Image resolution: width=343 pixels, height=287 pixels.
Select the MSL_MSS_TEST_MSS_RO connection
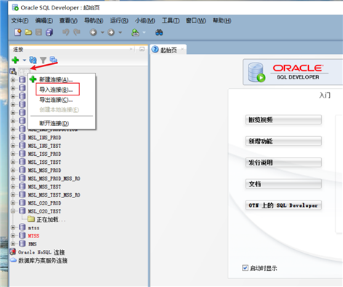coord(54,194)
